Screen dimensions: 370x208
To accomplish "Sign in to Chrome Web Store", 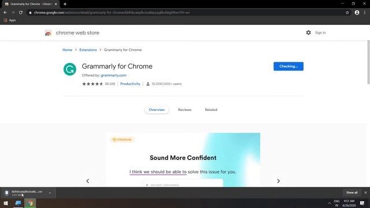I will pyautogui.click(x=320, y=32).
